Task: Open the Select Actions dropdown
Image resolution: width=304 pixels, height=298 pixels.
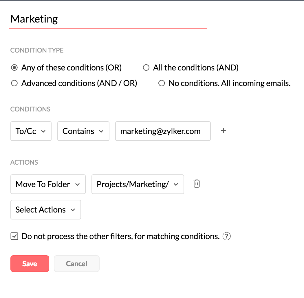Action: [x=45, y=210]
